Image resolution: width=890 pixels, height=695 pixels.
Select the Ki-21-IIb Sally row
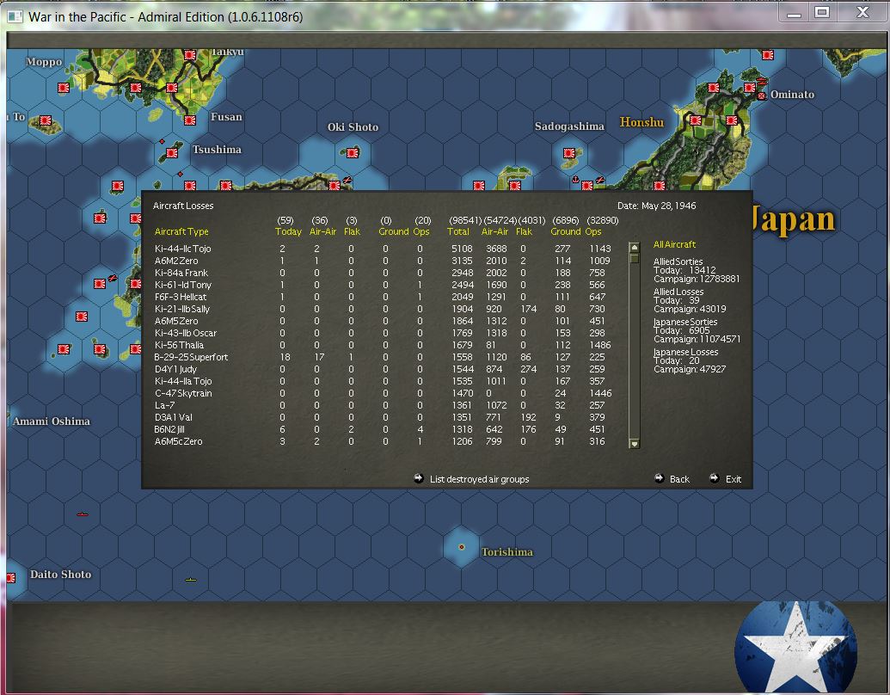point(384,309)
